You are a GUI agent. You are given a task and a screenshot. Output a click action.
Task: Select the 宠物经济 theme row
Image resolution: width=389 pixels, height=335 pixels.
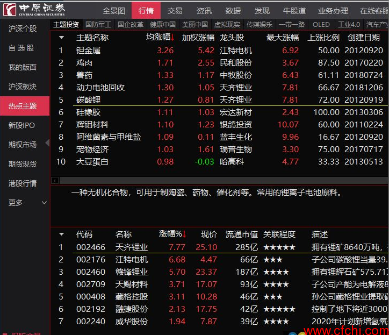219,149
